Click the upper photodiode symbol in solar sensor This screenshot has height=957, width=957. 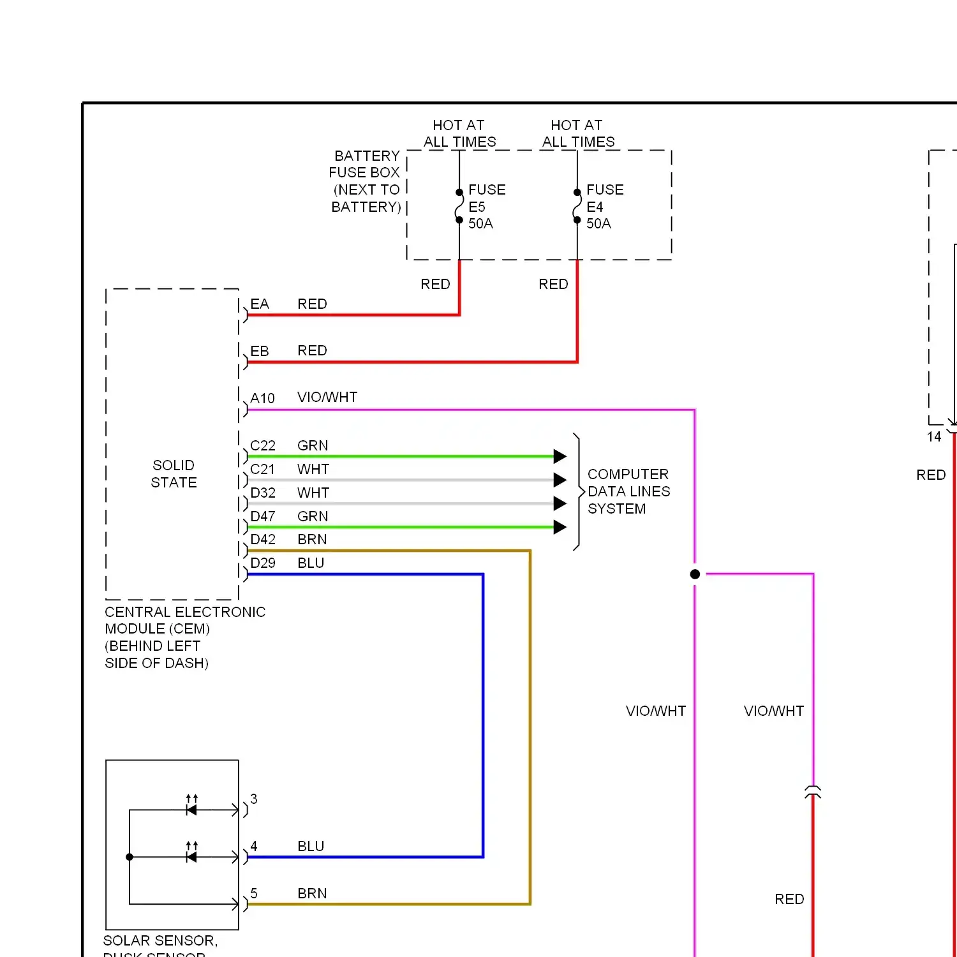pos(191,806)
